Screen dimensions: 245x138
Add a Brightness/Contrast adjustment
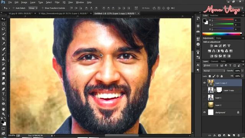(x=211, y=46)
